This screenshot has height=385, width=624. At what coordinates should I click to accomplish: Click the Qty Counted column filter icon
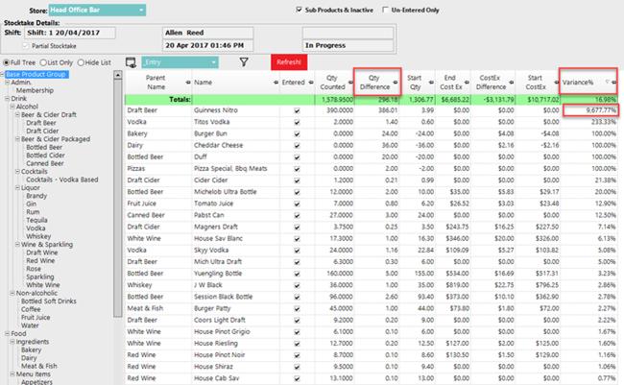[348, 84]
